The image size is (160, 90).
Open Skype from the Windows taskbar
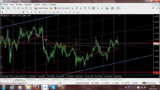click(x=53, y=87)
